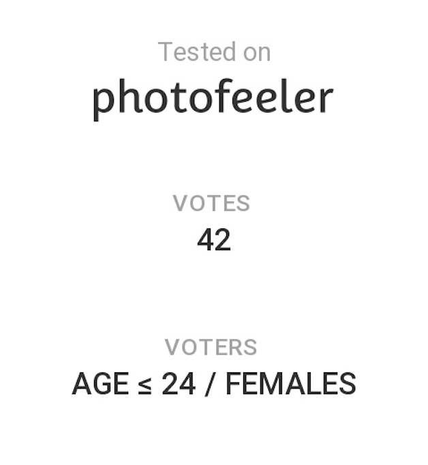Click the word 'on' above photofeeler
428x465 pixels.
pyautogui.click(x=257, y=54)
